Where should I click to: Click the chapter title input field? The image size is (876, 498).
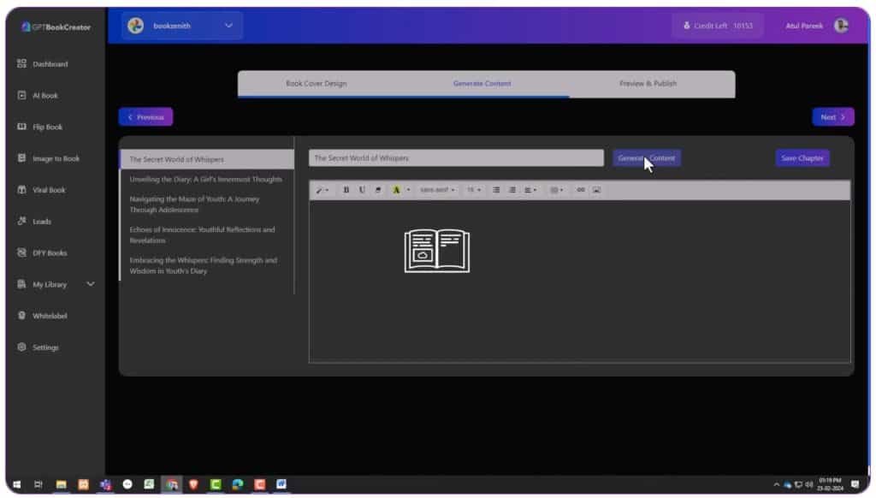[x=456, y=158]
